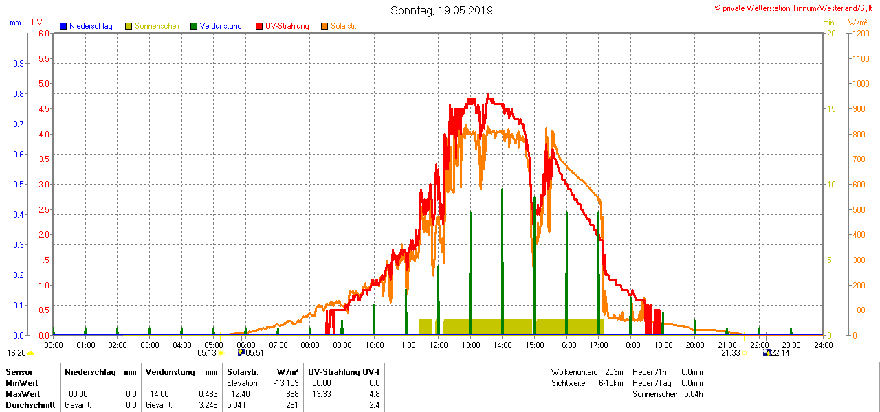Image resolution: width=880 pixels, height=412 pixels.
Task: Click the MinWert row label
Action: pos(22,382)
